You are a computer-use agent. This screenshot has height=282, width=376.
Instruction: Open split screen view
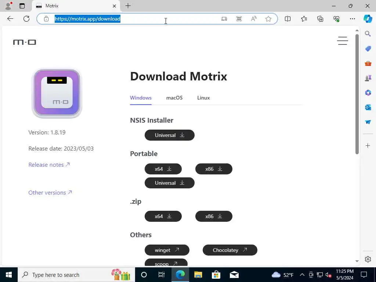pyautogui.click(x=288, y=19)
